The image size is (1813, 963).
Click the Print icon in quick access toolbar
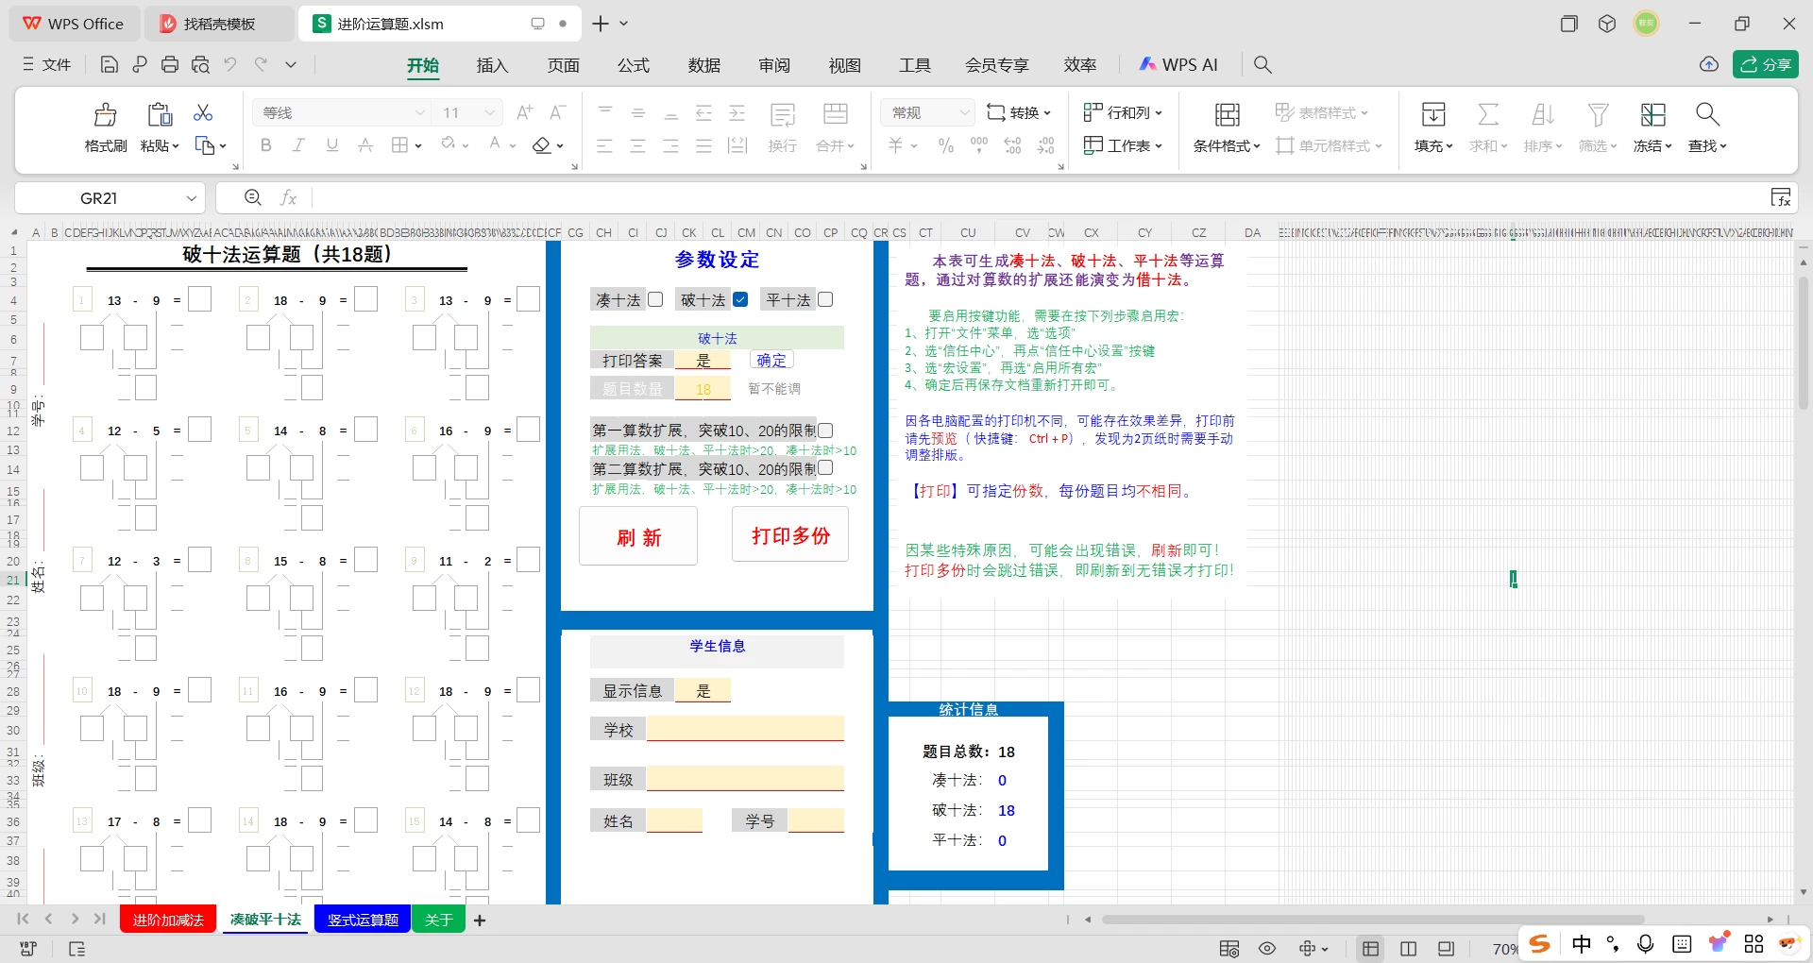point(170,64)
